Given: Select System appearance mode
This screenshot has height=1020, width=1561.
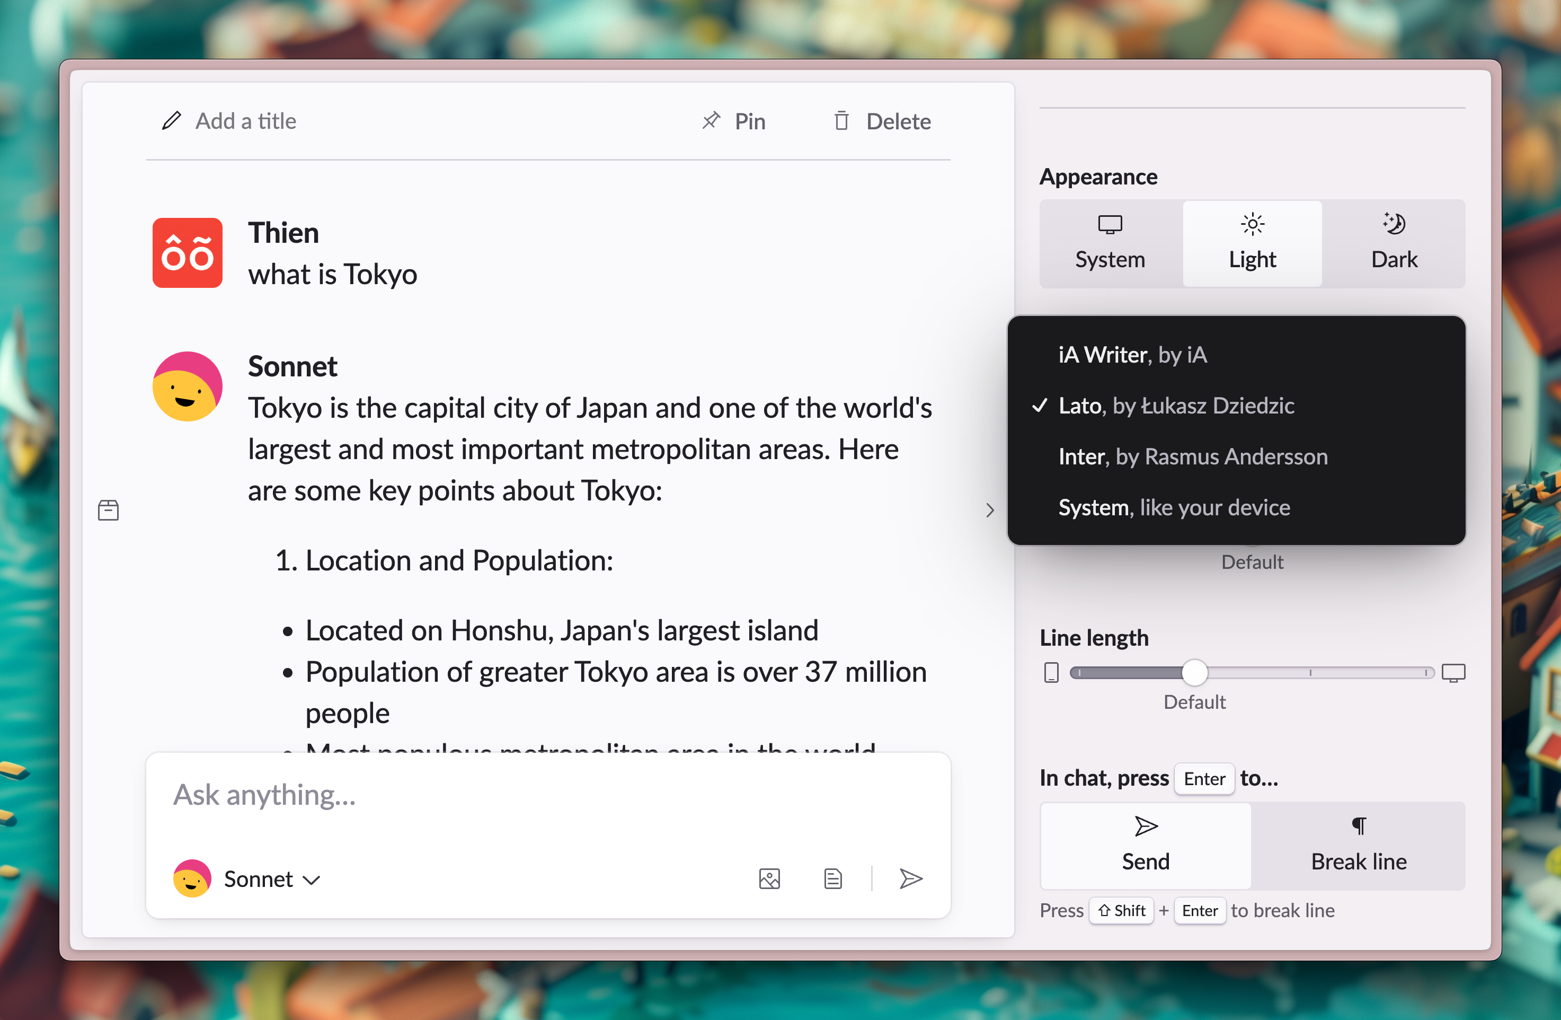Looking at the screenshot, I should click(1111, 243).
